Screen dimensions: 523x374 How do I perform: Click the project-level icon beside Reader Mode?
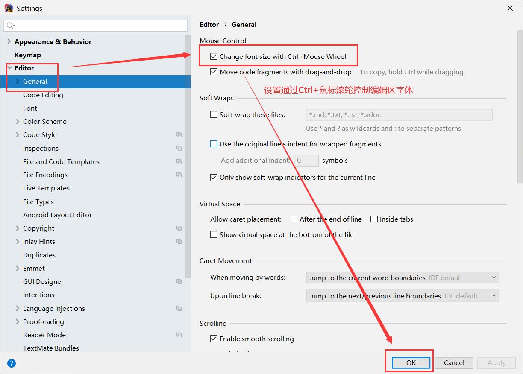click(x=179, y=335)
